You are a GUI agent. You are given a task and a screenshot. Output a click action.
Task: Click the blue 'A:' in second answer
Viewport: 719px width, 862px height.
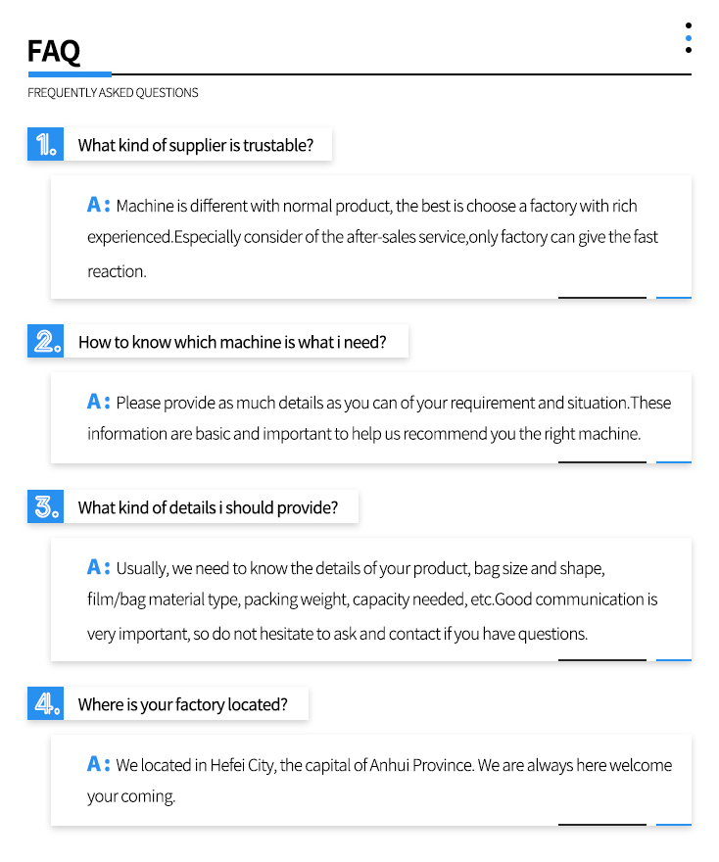click(x=98, y=402)
